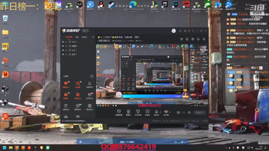Image resolution: width=269 pixels, height=151 pixels.
Task: Open Recycle Bin on the desktop
Action: [x=5, y=19]
